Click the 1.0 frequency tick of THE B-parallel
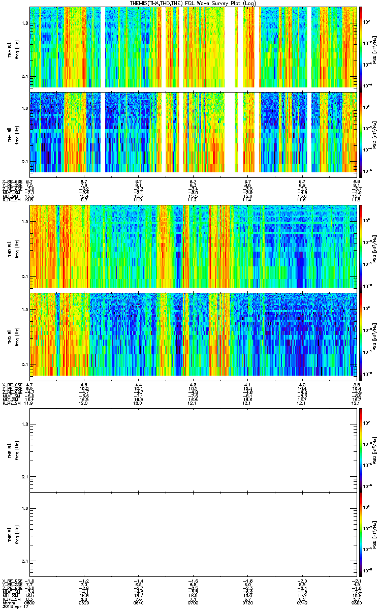The width and height of the screenshot is (381, 610). (24, 508)
